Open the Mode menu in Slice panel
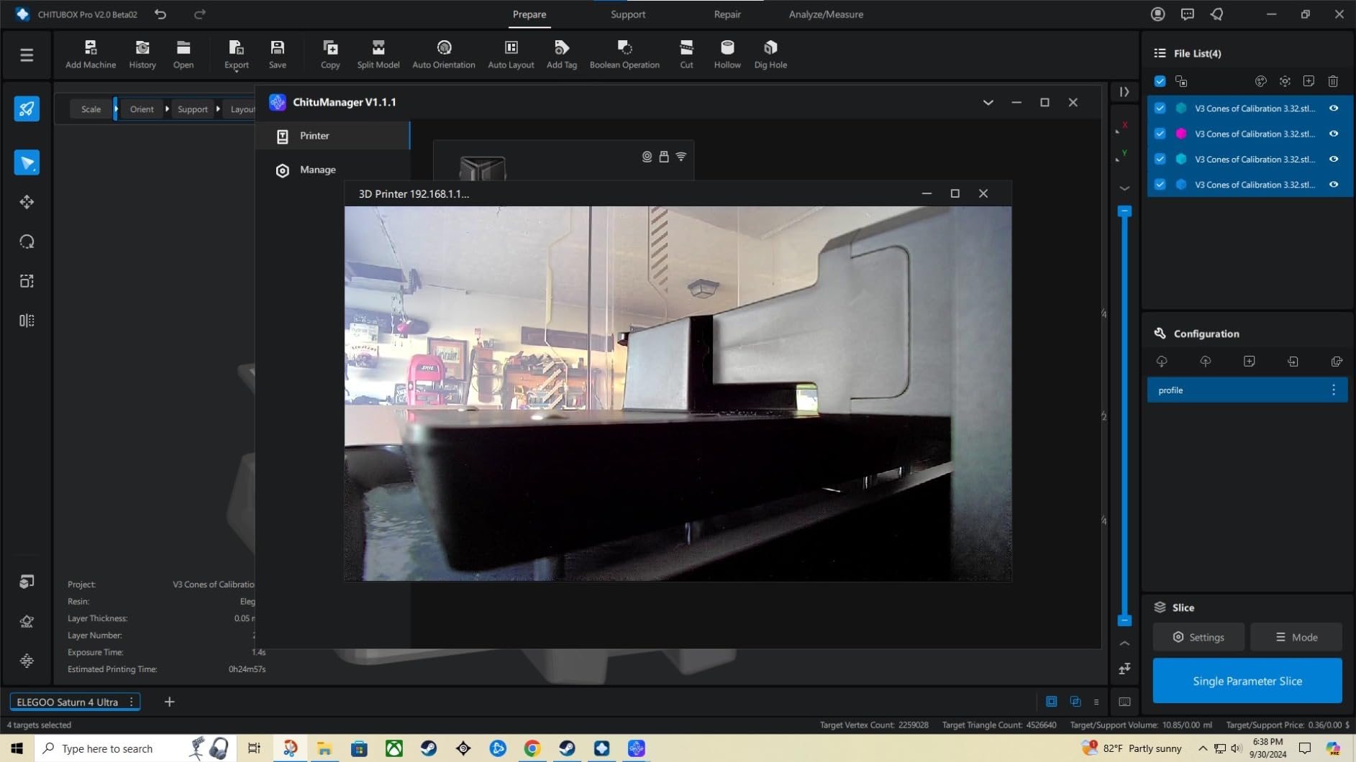 coord(1296,637)
